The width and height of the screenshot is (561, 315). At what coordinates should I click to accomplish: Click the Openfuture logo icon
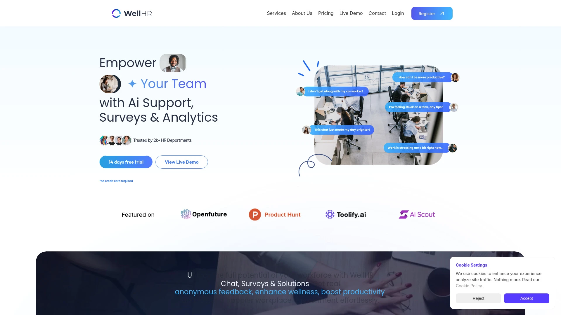(x=186, y=214)
